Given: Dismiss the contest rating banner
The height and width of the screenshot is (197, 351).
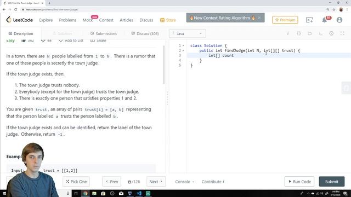Looking at the screenshot, I should coord(259,18).
